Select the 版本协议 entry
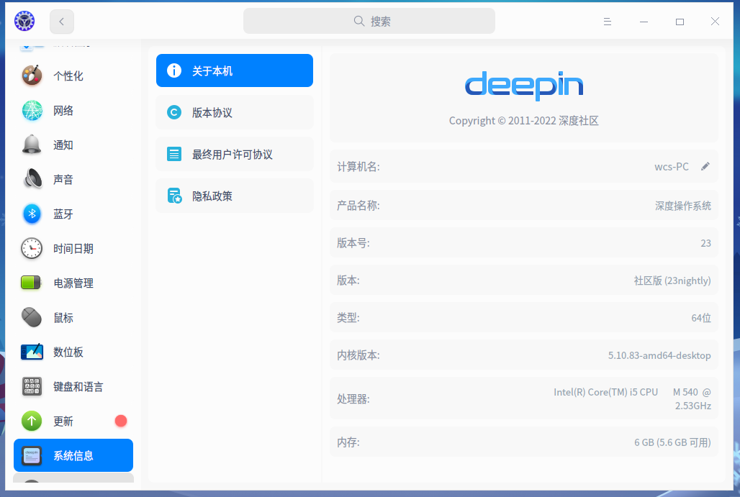Image resolution: width=740 pixels, height=497 pixels. point(234,112)
